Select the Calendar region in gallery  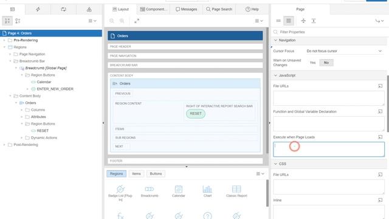coord(178,191)
